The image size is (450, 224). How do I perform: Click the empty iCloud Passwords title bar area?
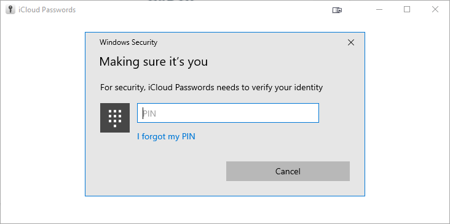coord(201,10)
